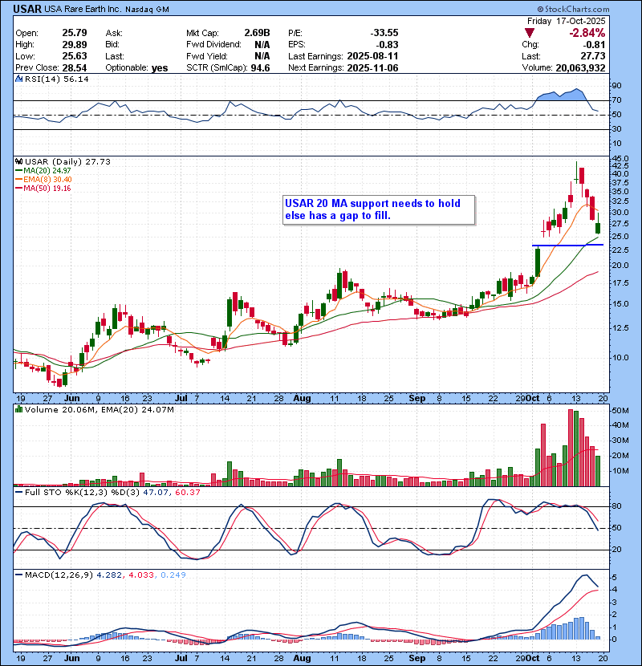Click the Sep label on the bottom MACD axis
The width and height of the screenshot is (642, 666).
click(x=416, y=658)
